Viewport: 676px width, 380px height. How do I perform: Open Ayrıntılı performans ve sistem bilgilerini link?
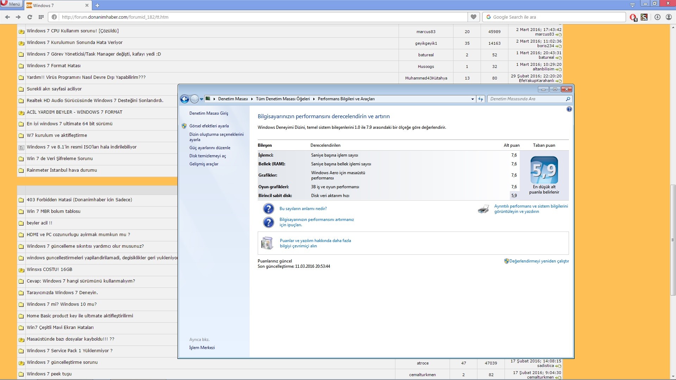(x=531, y=209)
